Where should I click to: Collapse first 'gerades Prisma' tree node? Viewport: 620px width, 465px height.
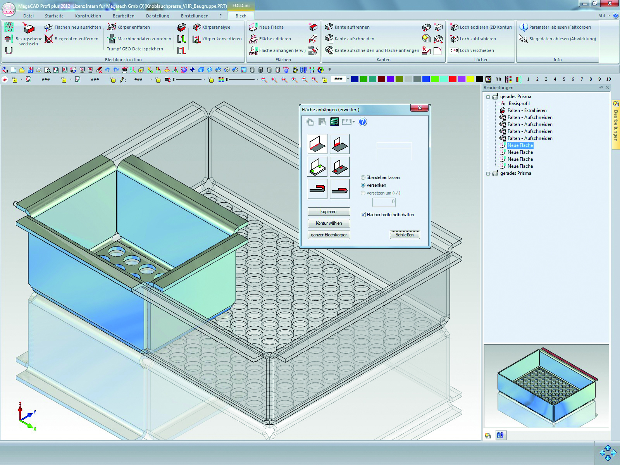pos(488,97)
